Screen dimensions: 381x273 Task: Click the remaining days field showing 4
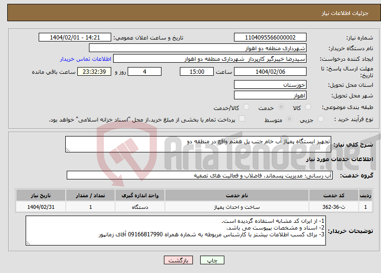click(x=145, y=71)
